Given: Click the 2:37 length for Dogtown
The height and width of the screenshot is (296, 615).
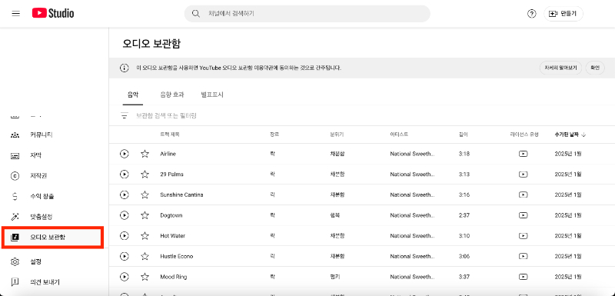Looking at the screenshot, I should 464,215.
